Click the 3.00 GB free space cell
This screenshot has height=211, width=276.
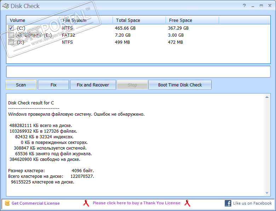click(x=176, y=35)
